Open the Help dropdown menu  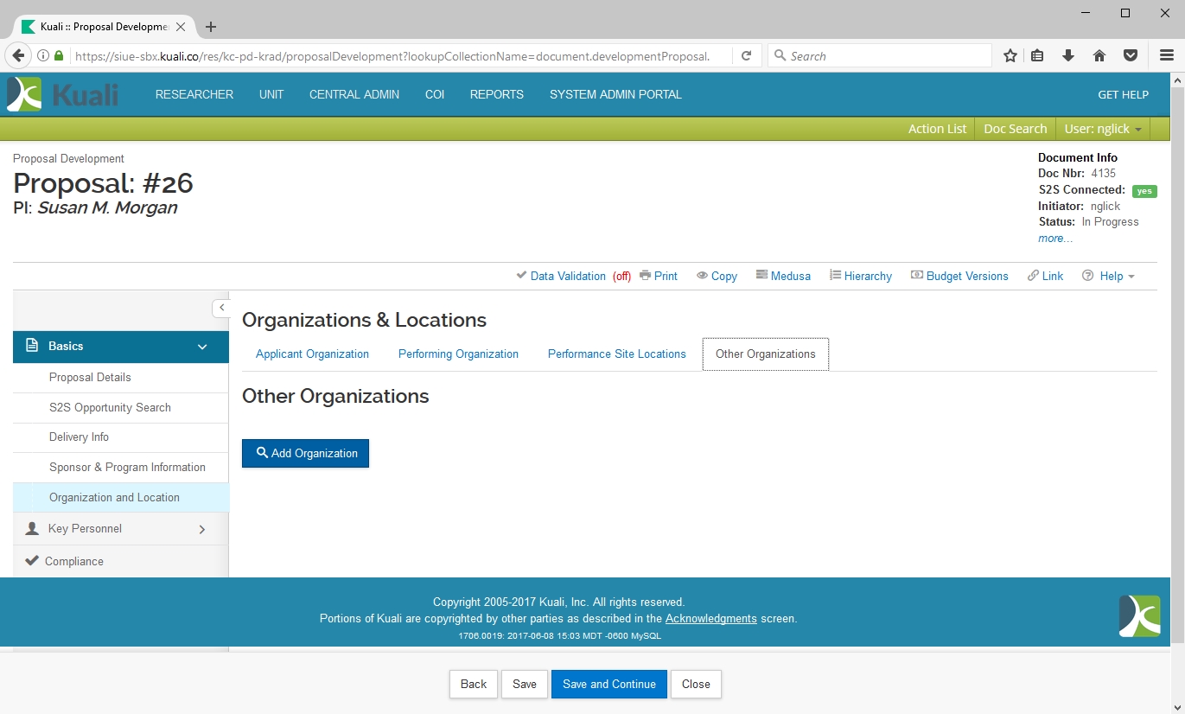point(1109,276)
